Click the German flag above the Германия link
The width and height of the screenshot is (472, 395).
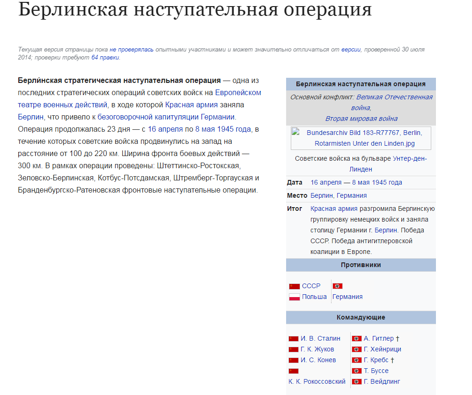(x=337, y=286)
